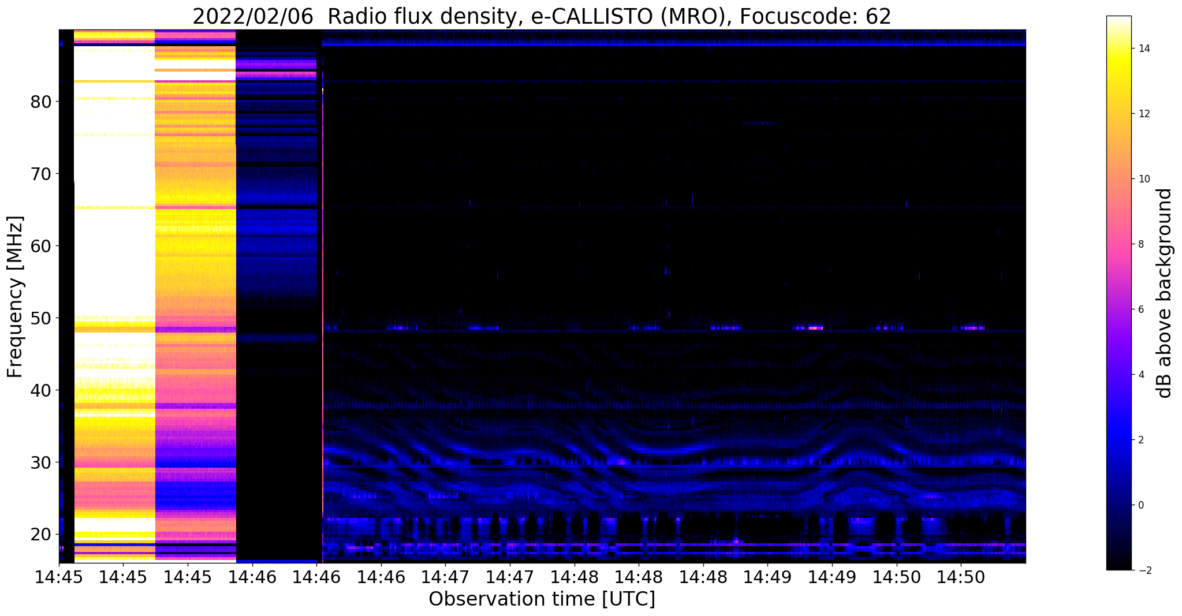Click frequency axis tick label 60
Image resolution: width=1182 pixels, height=616 pixels.
pos(41,246)
